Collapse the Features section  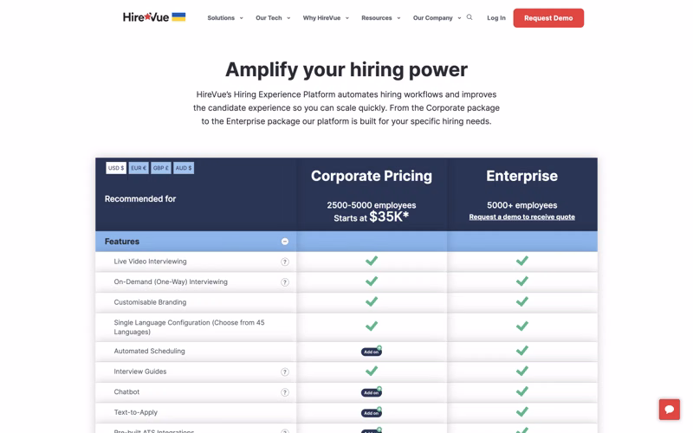[285, 242]
